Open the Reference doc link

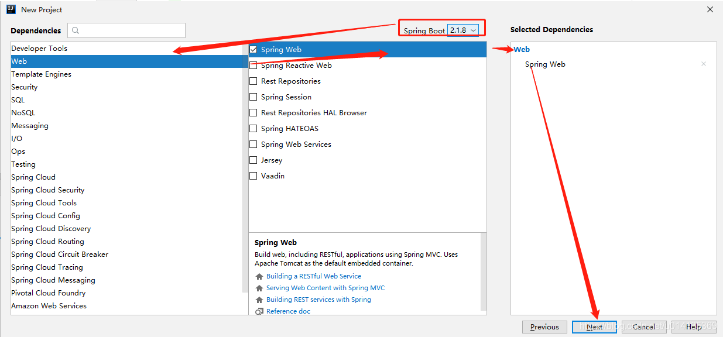click(288, 311)
